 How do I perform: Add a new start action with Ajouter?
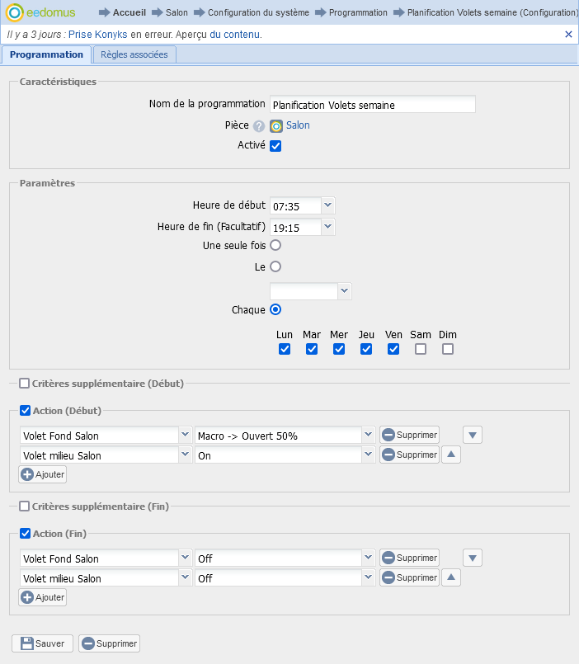[42, 474]
